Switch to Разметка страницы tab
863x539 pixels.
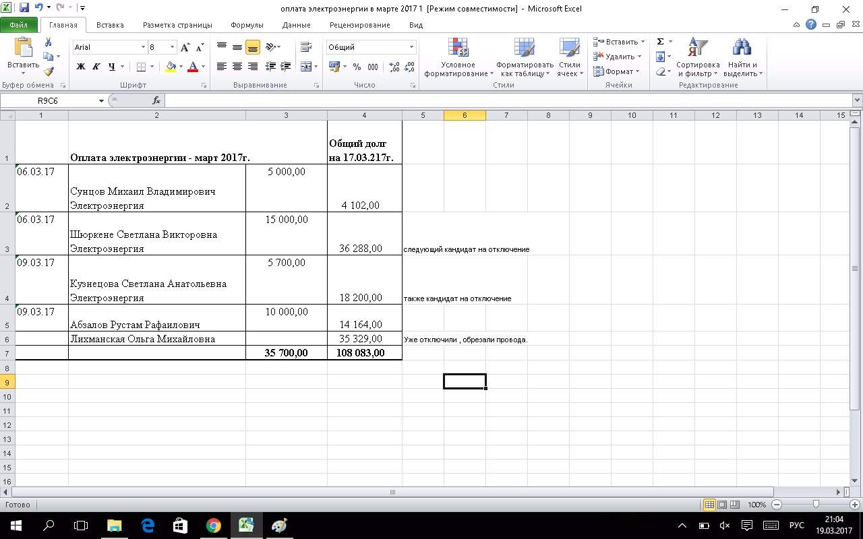click(177, 25)
